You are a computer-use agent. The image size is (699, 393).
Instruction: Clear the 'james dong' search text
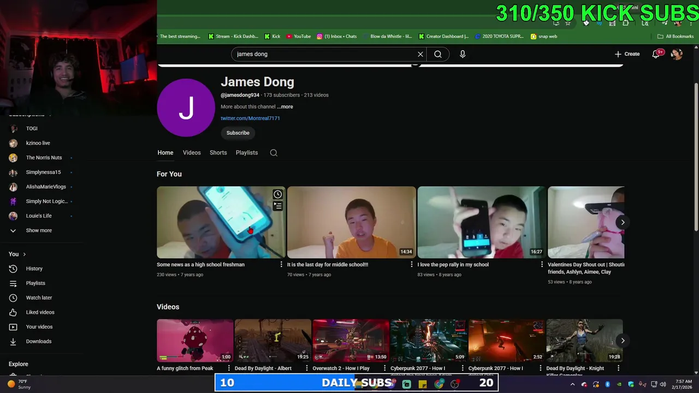point(420,54)
